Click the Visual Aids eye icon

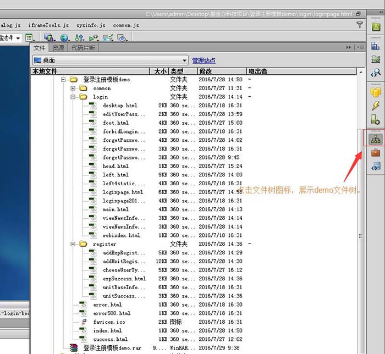[122, 38]
